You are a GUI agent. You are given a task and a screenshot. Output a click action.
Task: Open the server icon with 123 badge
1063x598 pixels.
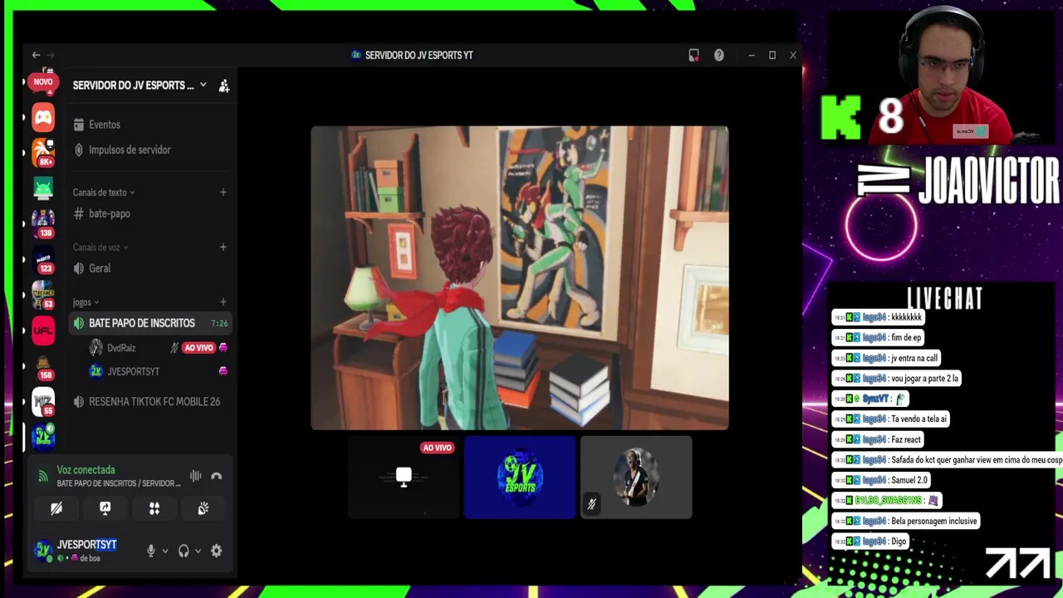click(43, 259)
